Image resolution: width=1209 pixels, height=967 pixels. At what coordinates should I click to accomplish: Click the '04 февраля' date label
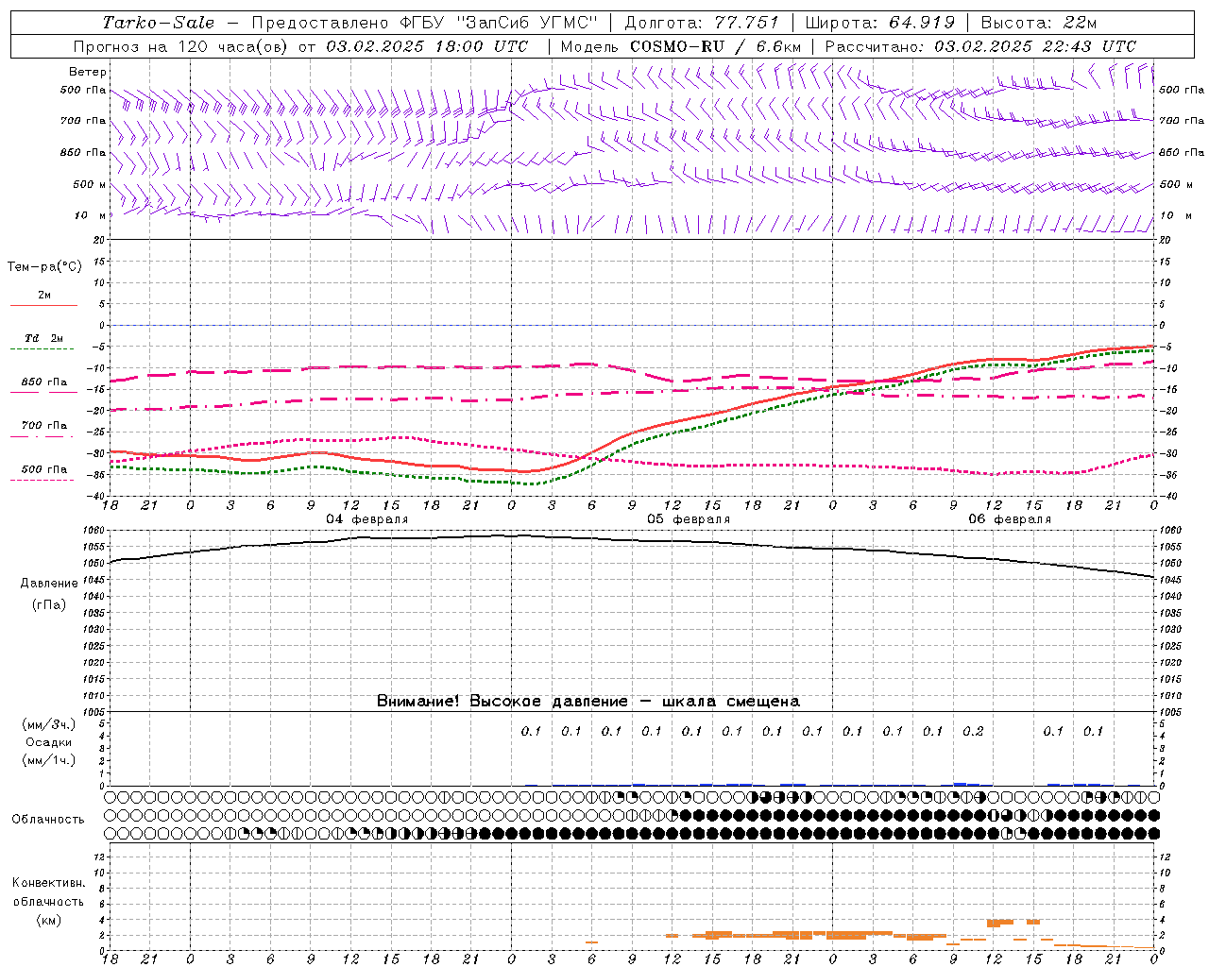tap(367, 519)
